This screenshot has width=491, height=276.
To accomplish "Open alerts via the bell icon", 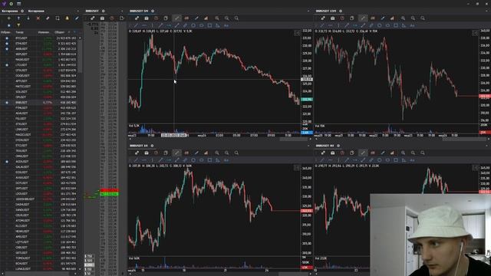I will click(x=67, y=18).
